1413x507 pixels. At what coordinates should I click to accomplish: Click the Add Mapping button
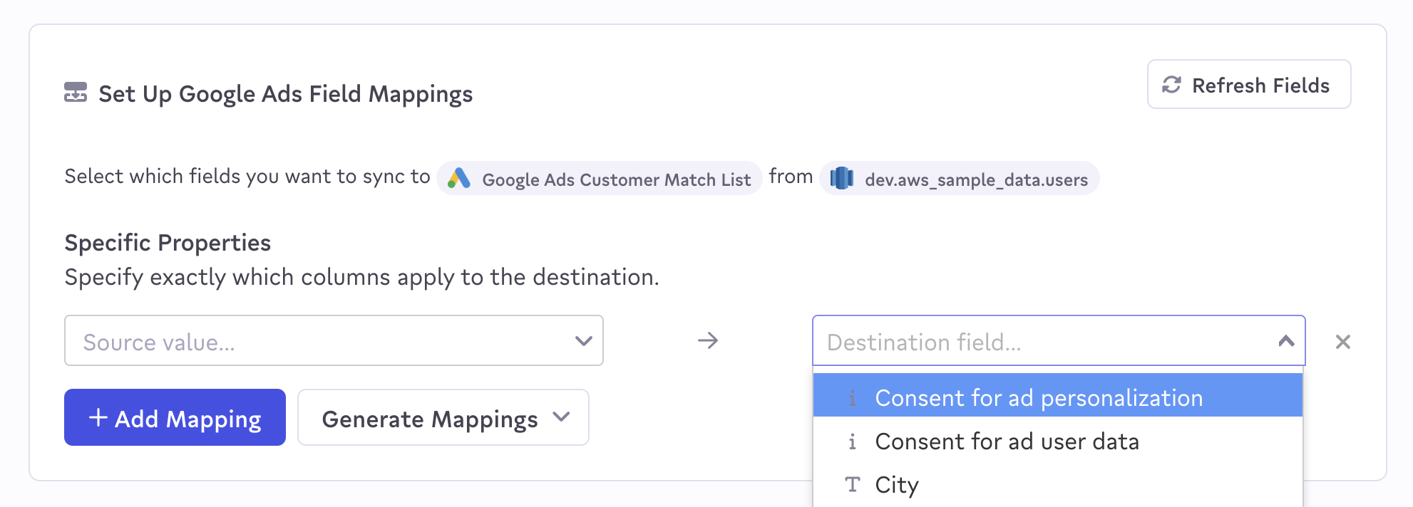point(175,418)
